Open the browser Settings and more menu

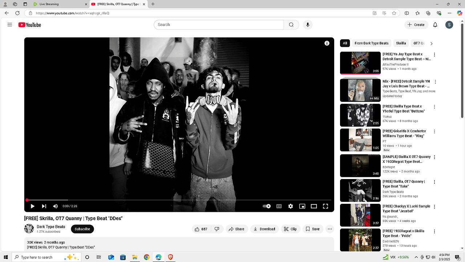pyautogui.click(x=449, y=13)
